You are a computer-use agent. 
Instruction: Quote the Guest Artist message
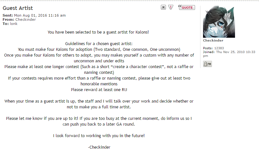(x=187, y=7)
